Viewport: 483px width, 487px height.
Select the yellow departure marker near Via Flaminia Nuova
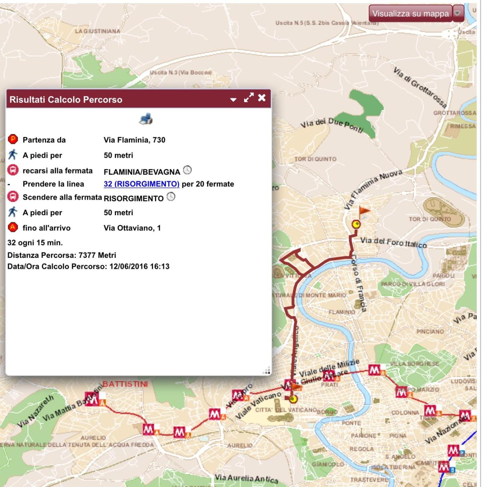click(356, 224)
